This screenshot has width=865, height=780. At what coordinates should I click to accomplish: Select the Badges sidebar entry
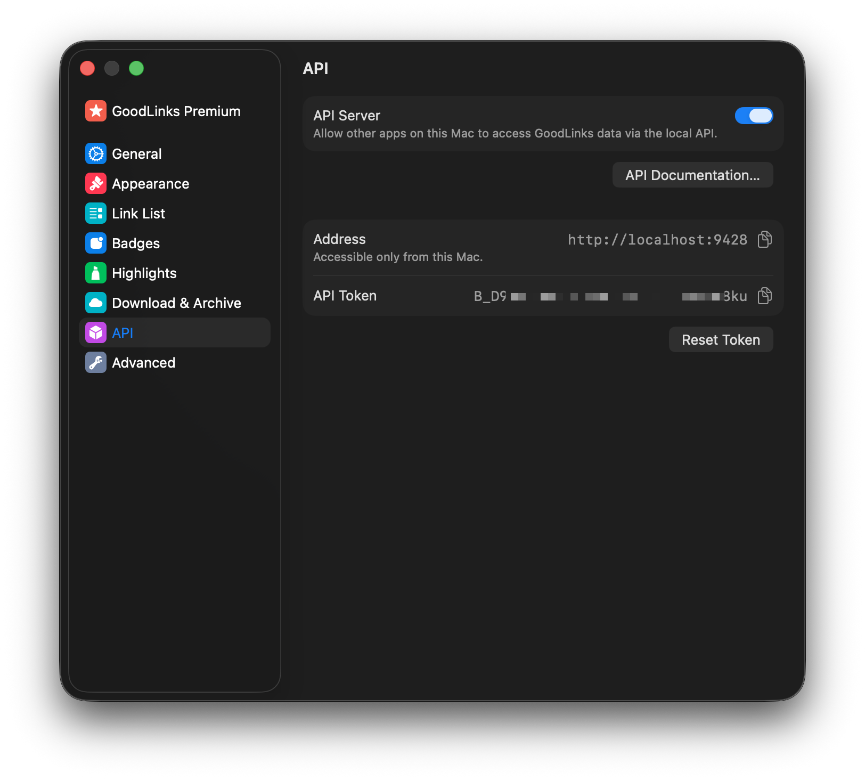click(x=135, y=243)
